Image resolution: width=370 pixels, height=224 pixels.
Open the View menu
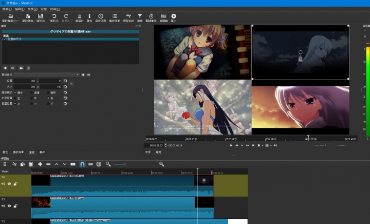click(x=32, y=9)
